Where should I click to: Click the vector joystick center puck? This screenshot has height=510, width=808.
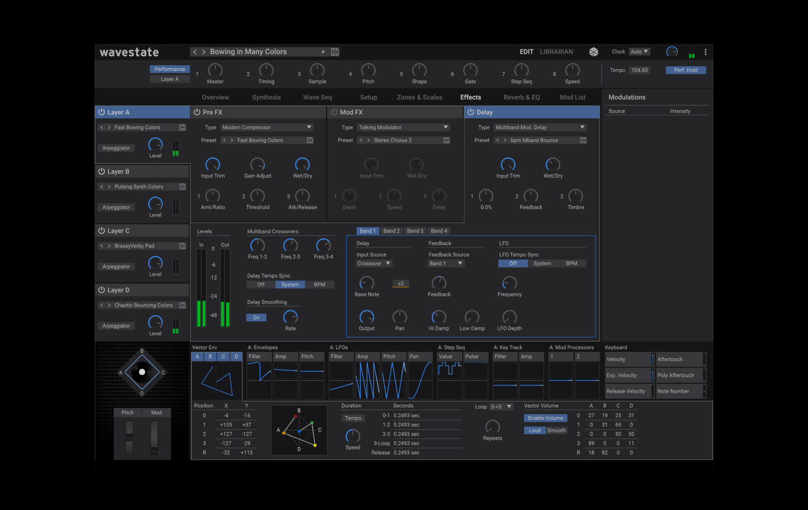coord(142,372)
